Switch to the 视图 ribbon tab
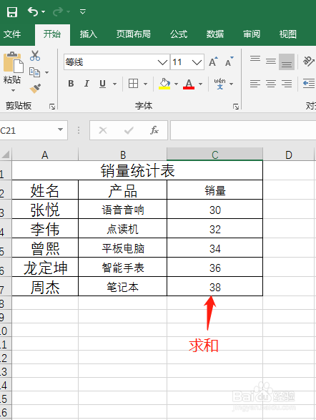Screen dimensions: 316x420 tap(288, 34)
